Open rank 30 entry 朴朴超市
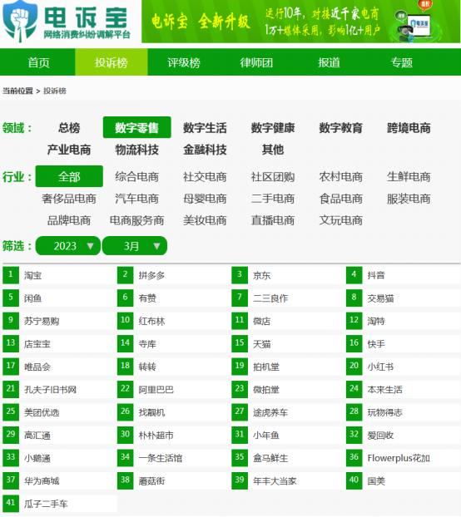This screenshot has height=517, width=461. coord(156,436)
